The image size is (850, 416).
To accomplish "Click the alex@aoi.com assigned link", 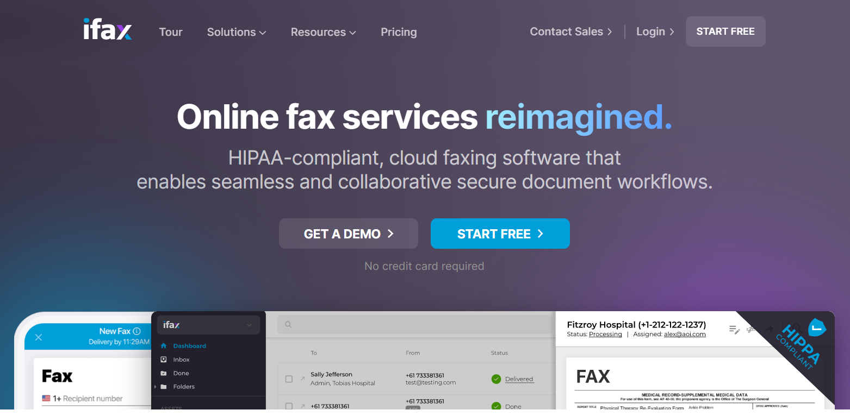I will (x=685, y=334).
